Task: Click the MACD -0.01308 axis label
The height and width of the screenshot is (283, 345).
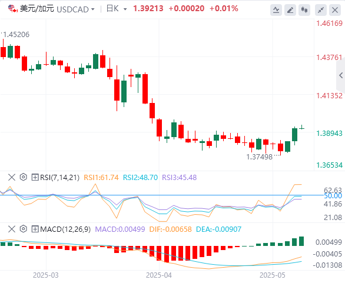Action: 327,265
